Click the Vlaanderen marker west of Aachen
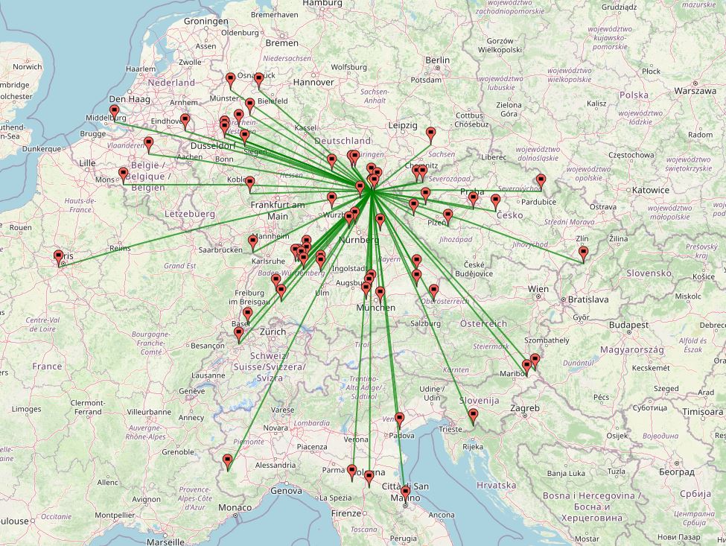The image size is (726, 546). pos(148,144)
